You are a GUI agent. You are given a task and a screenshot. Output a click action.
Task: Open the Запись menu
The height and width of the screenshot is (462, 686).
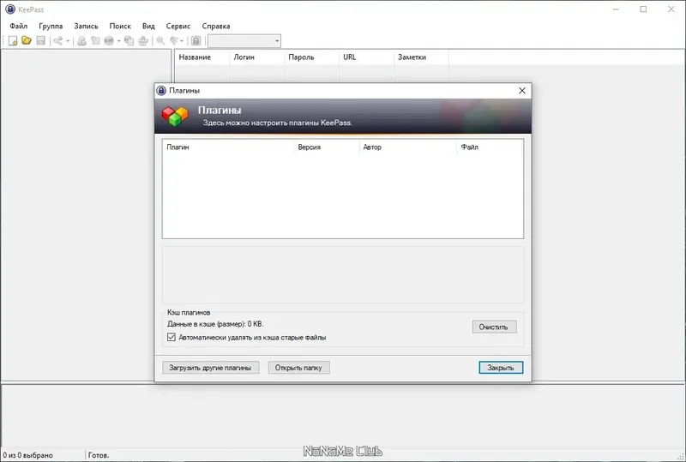[87, 26]
